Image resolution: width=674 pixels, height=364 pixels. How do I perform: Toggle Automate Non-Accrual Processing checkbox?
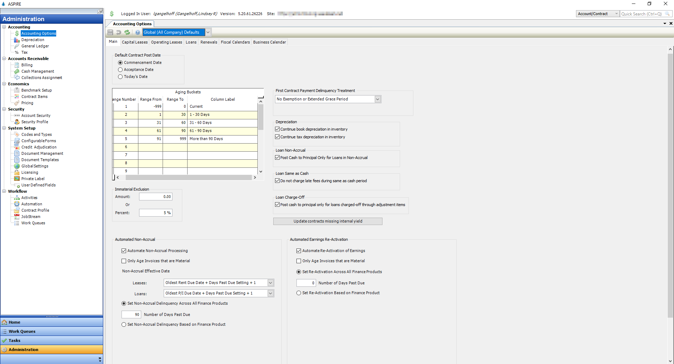124,251
